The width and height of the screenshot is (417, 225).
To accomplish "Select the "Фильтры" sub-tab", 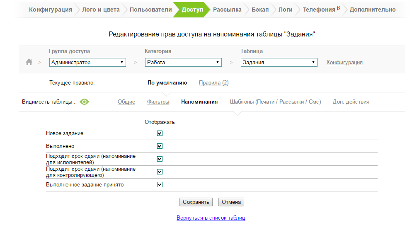I will 158,102.
